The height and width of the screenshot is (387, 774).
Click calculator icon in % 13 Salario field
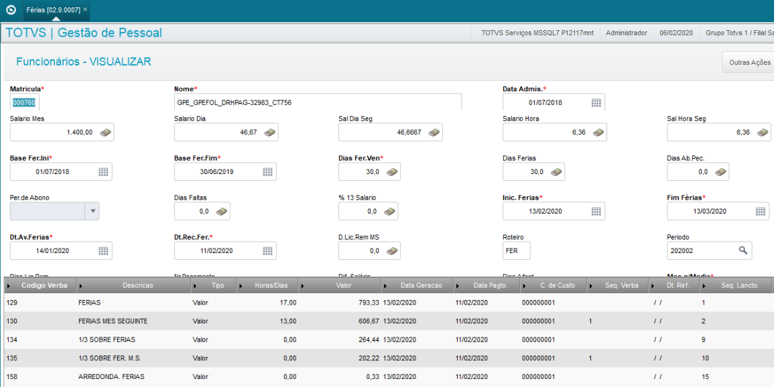pyautogui.click(x=390, y=211)
